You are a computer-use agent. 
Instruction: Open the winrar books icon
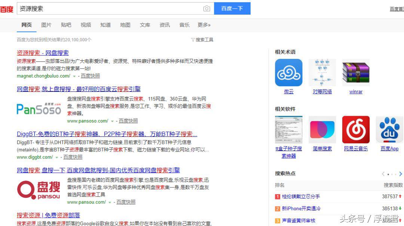(356, 73)
